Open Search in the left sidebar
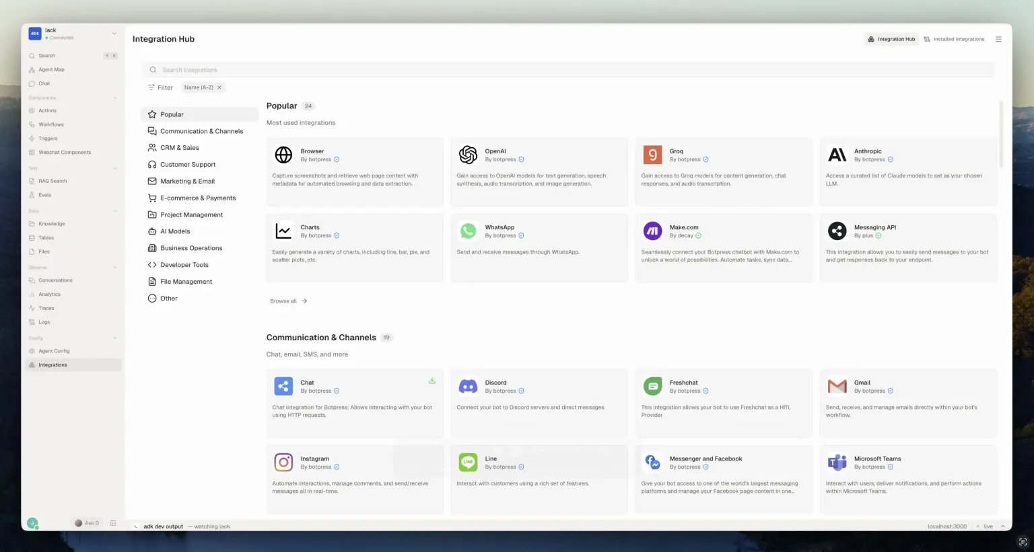Image resolution: width=1034 pixels, height=552 pixels. [73, 56]
